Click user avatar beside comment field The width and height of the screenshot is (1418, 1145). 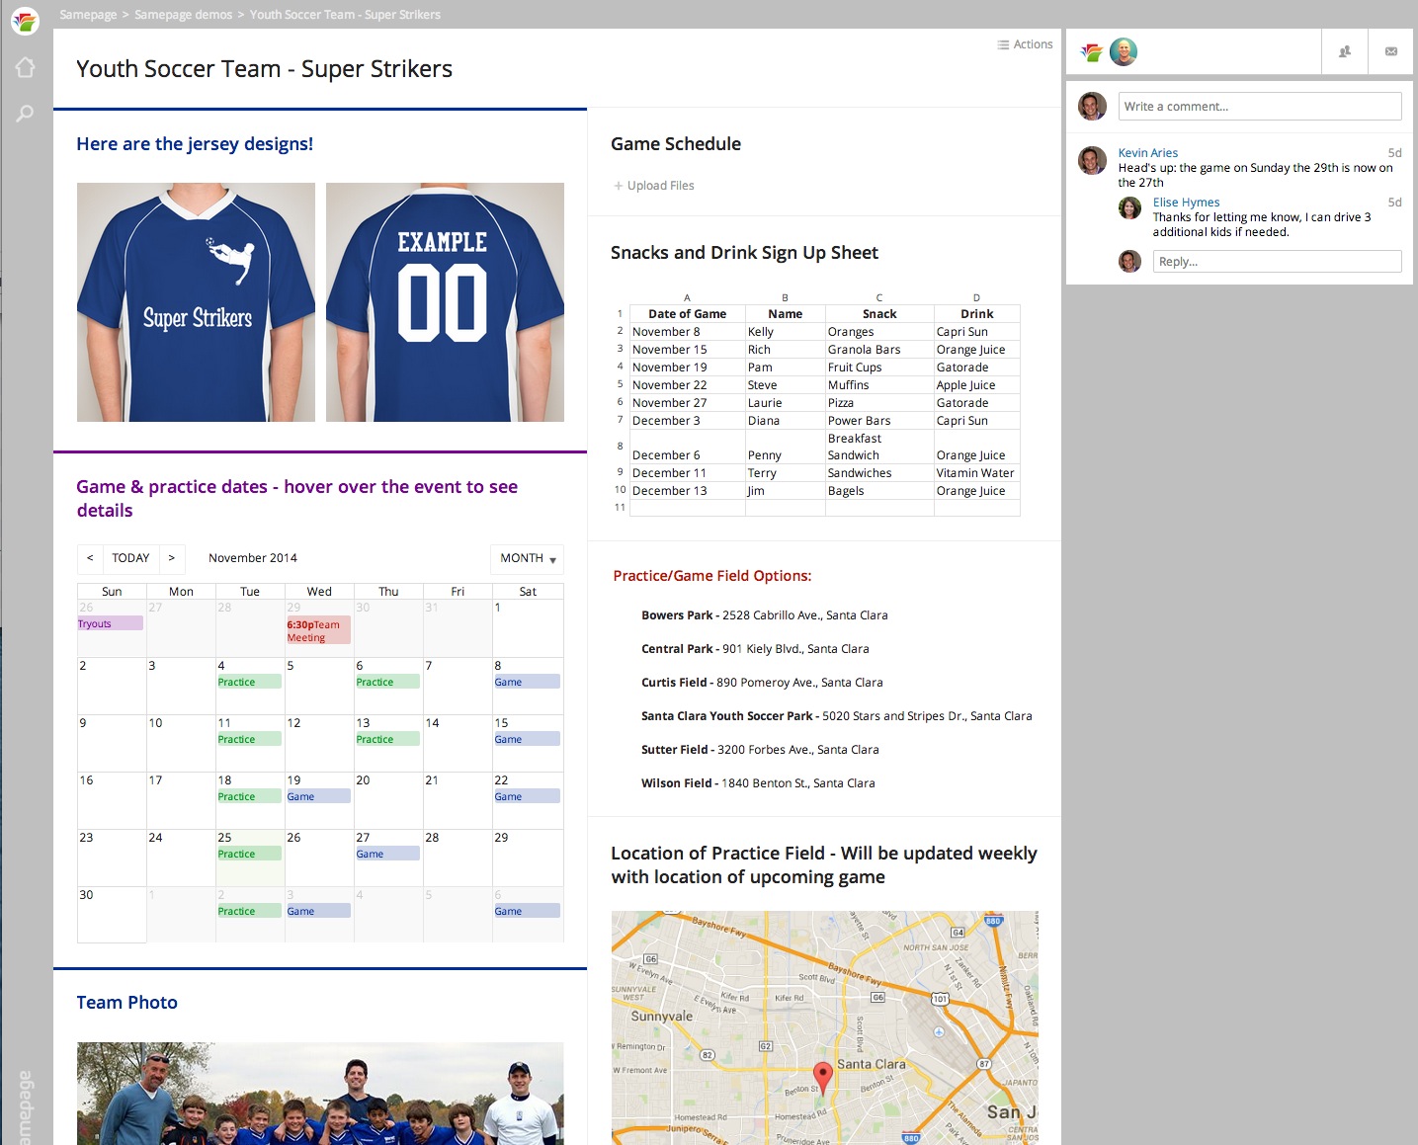click(x=1092, y=106)
